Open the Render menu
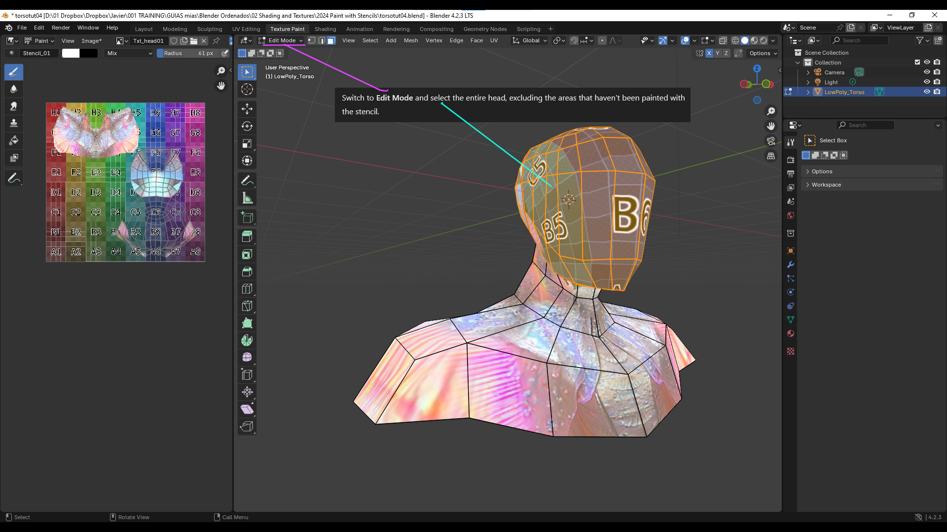 pyautogui.click(x=61, y=28)
